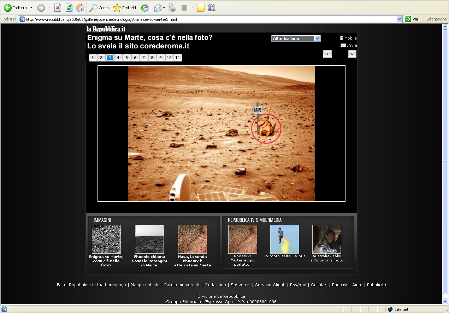Click the address bar URL field
The image size is (449, 313).
211,19
